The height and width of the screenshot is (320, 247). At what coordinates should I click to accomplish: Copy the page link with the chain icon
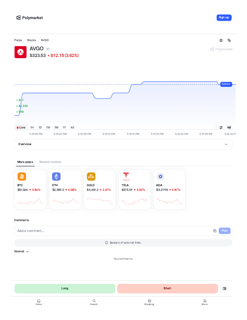[x=229, y=40]
